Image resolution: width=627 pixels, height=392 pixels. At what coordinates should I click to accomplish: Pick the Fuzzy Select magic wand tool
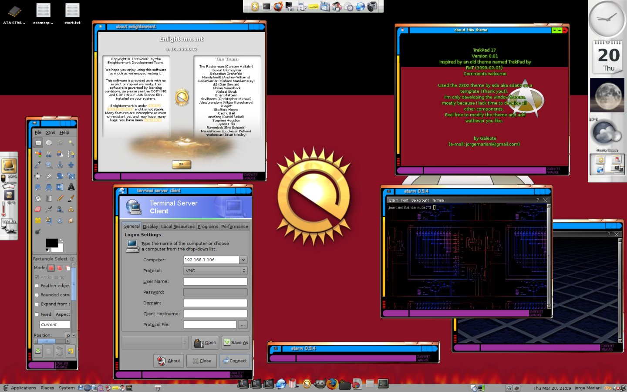coord(71,142)
